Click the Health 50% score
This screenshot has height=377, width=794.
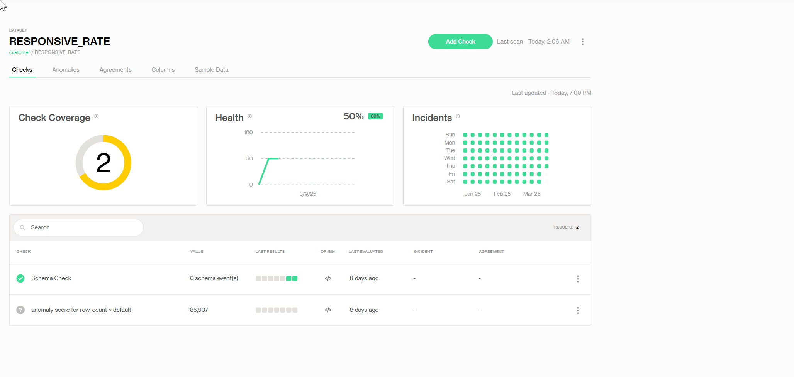[x=353, y=116]
